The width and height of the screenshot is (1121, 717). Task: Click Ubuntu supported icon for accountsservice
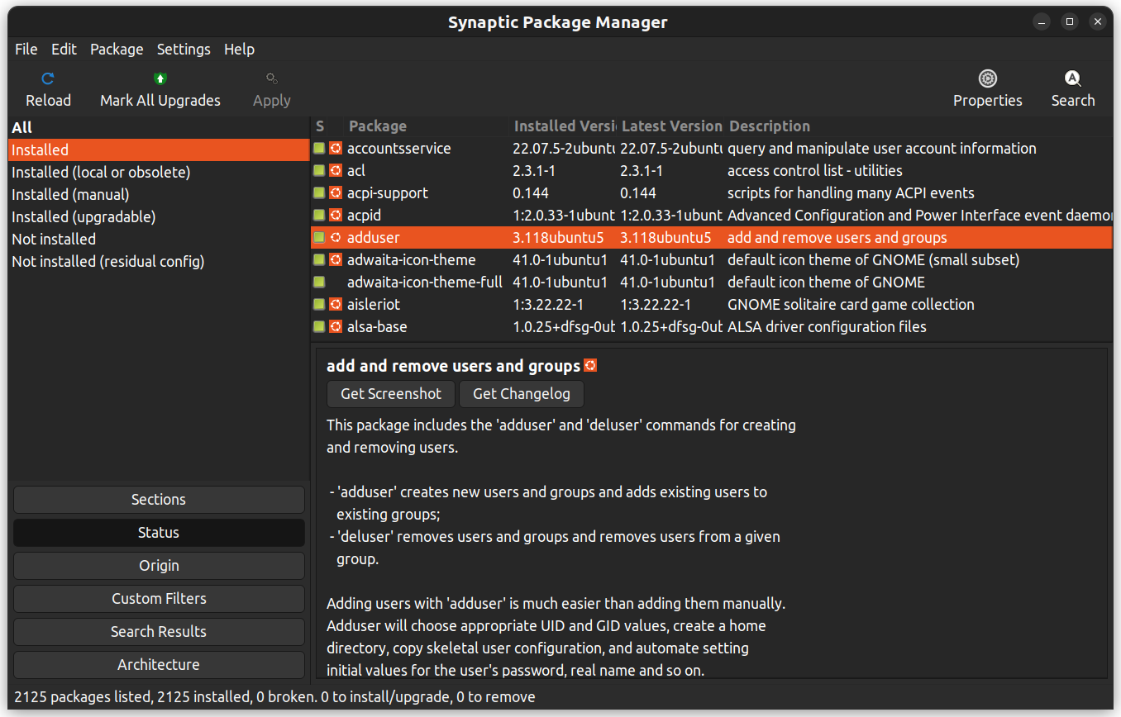click(336, 149)
